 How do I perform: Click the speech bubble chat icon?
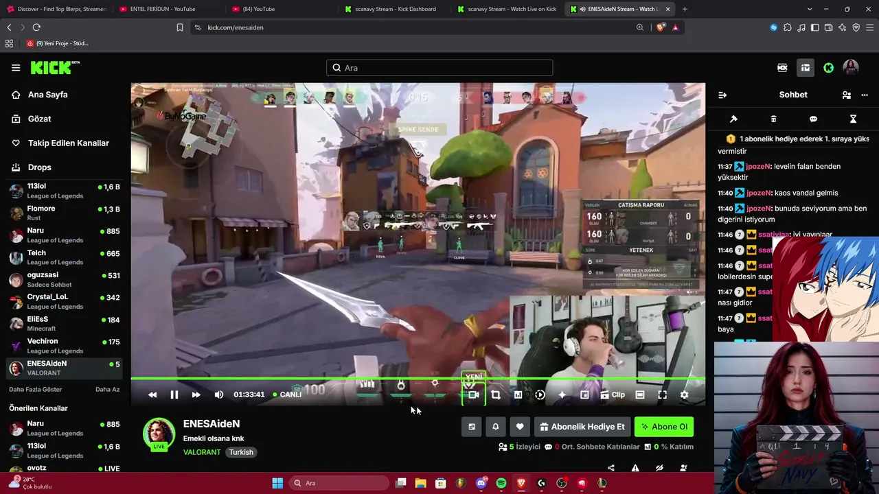tap(813, 119)
